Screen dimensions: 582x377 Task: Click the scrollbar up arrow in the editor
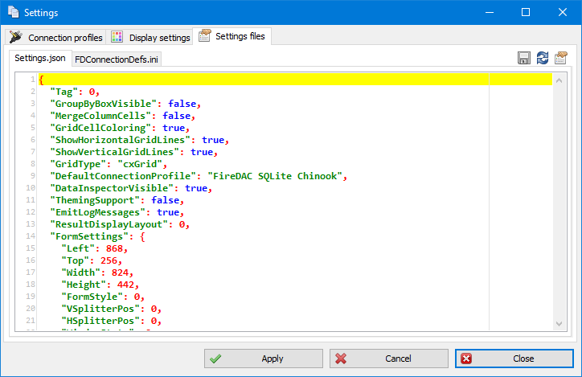[559, 79]
